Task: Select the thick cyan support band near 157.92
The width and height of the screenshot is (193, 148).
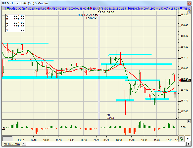Action: coord(65,77)
